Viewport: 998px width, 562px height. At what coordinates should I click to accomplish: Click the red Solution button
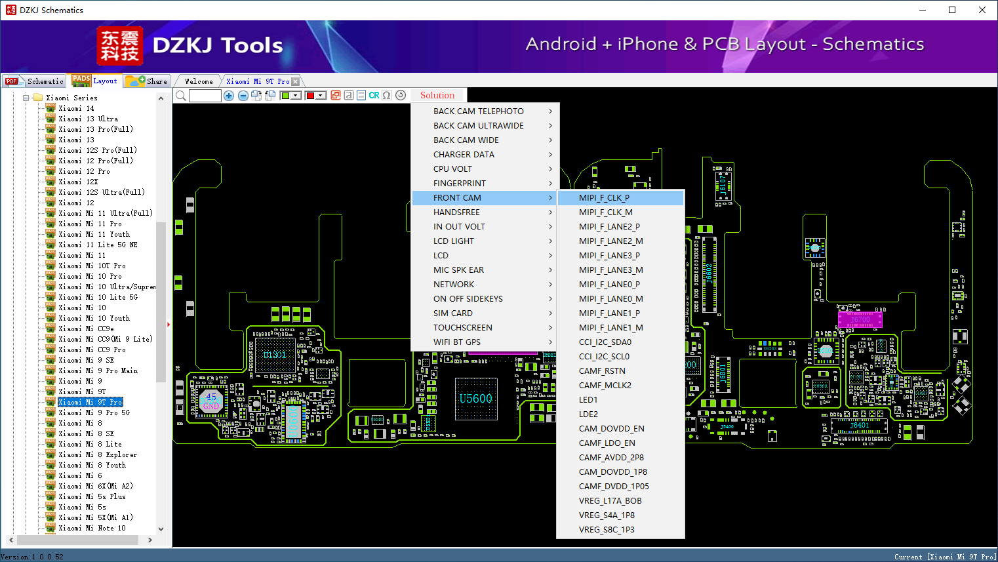point(437,95)
